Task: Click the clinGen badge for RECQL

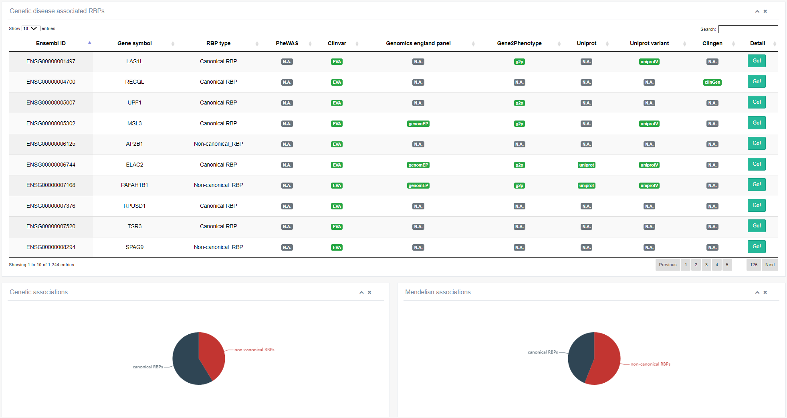Action: pos(712,82)
